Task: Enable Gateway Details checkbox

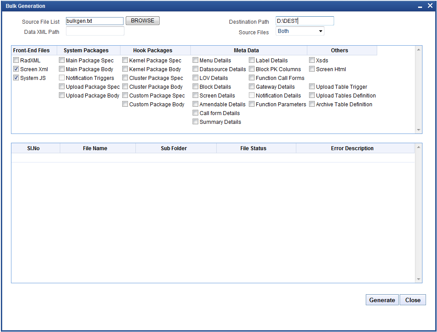Action: point(251,87)
